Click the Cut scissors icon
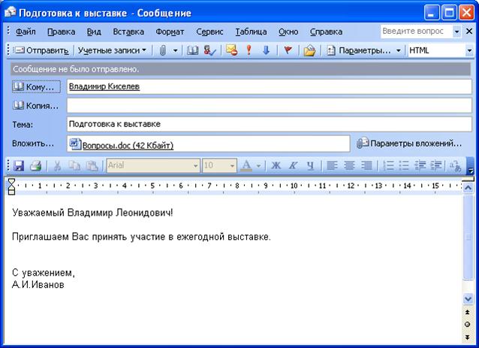The image size is (479, 348). pos(57,166)
